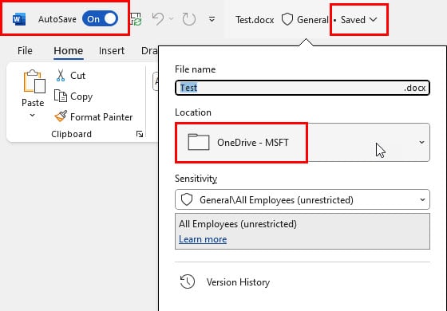
Task: Open the Draw ribbon tab
Action: 149,51
